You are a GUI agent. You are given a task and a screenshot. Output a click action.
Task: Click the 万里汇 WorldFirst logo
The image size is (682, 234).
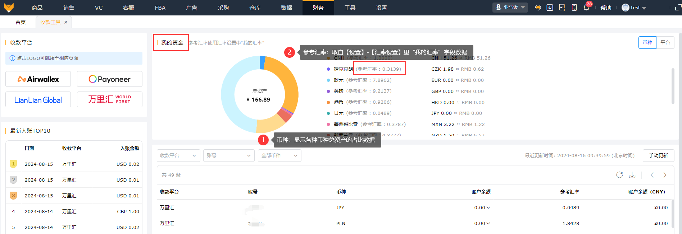click(x=110, y=99)
